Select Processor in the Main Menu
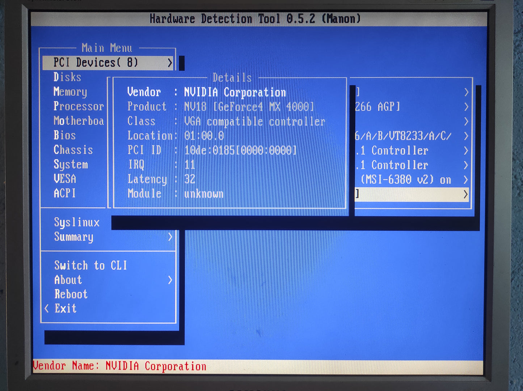The width and height of the screenshot is (523, 391). click(79, 106)
